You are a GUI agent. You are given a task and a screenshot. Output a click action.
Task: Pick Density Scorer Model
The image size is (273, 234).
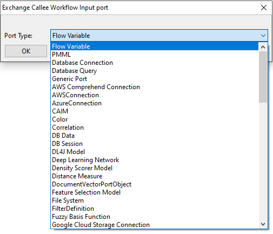[x=155, y=168]
